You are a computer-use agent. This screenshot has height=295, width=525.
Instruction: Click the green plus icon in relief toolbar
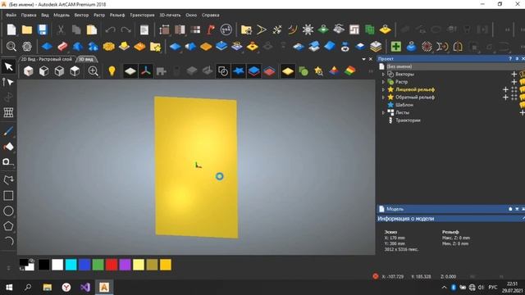coord(395,46)
